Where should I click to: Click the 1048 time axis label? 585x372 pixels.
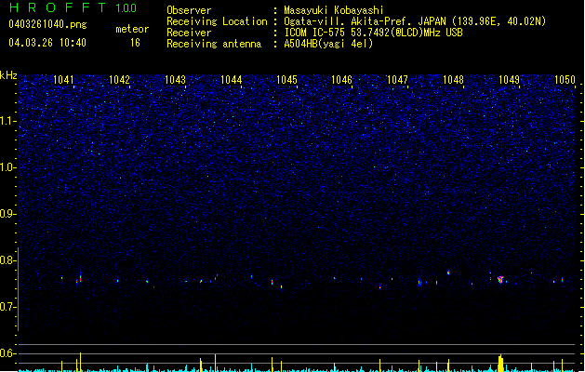pos(453,80)
